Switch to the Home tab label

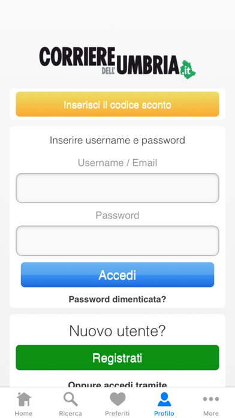pos(24,413)
